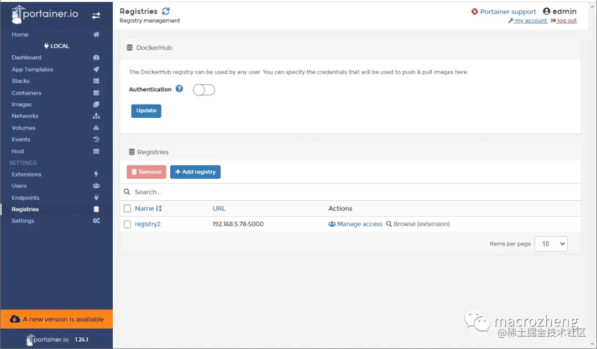
Task: Click the Authentication help question-mark icon
Action: (179, 89)
